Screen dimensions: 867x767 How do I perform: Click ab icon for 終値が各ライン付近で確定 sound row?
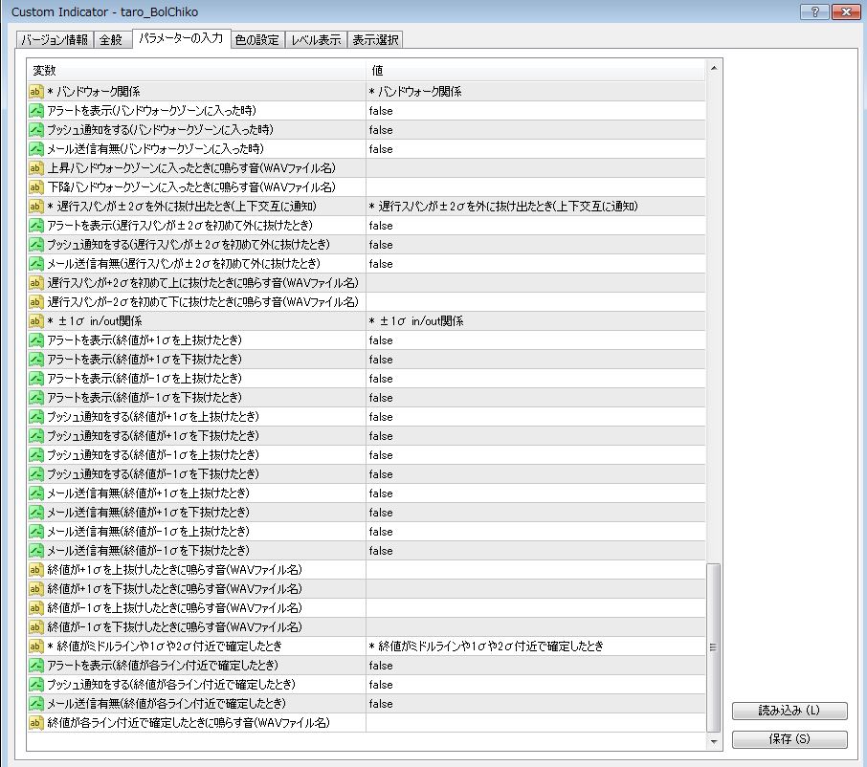[x=36, y=723]
